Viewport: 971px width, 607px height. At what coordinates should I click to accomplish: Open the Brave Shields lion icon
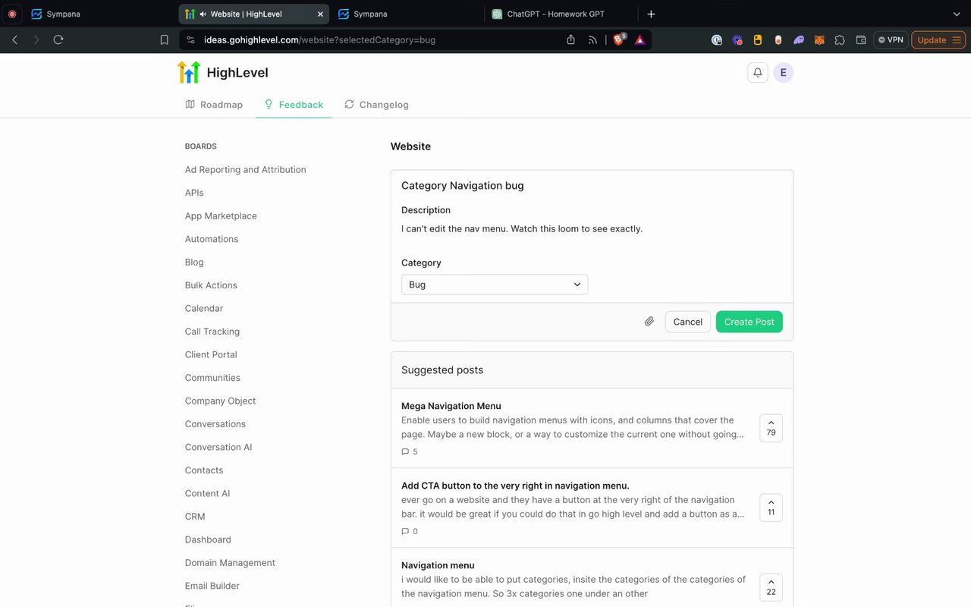619,39
